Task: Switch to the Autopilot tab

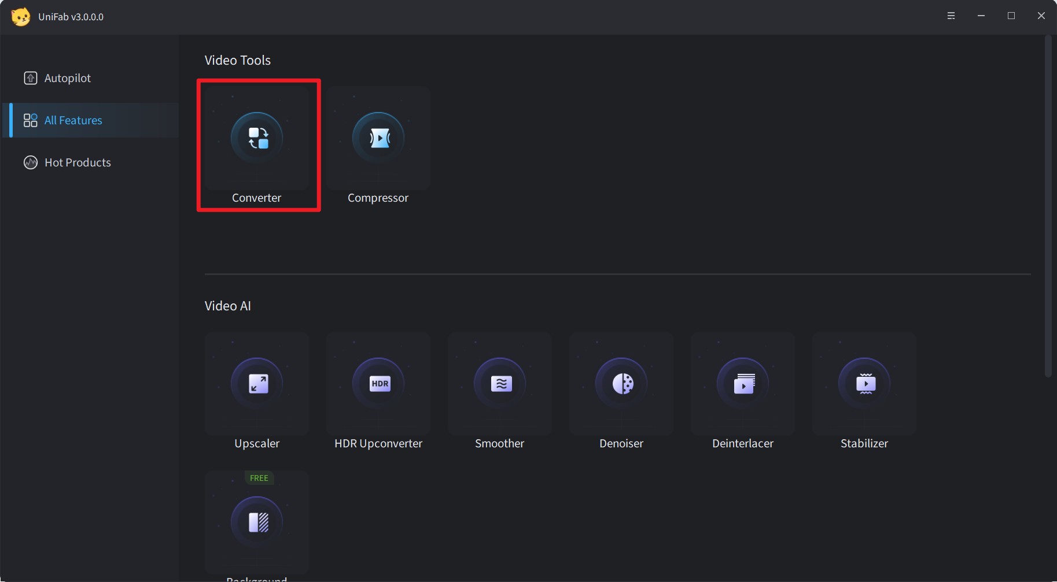Action: pos(67,78)
